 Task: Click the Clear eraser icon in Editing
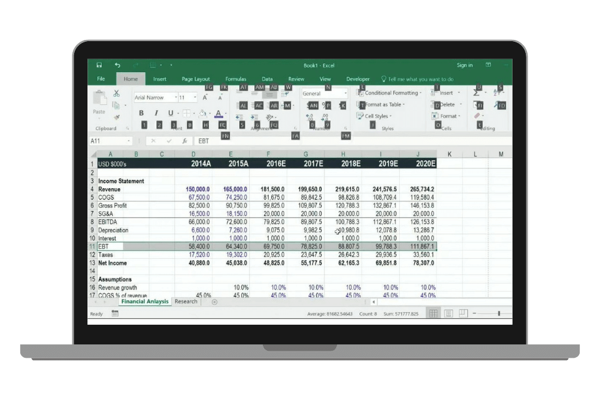(x=477, y=115)
